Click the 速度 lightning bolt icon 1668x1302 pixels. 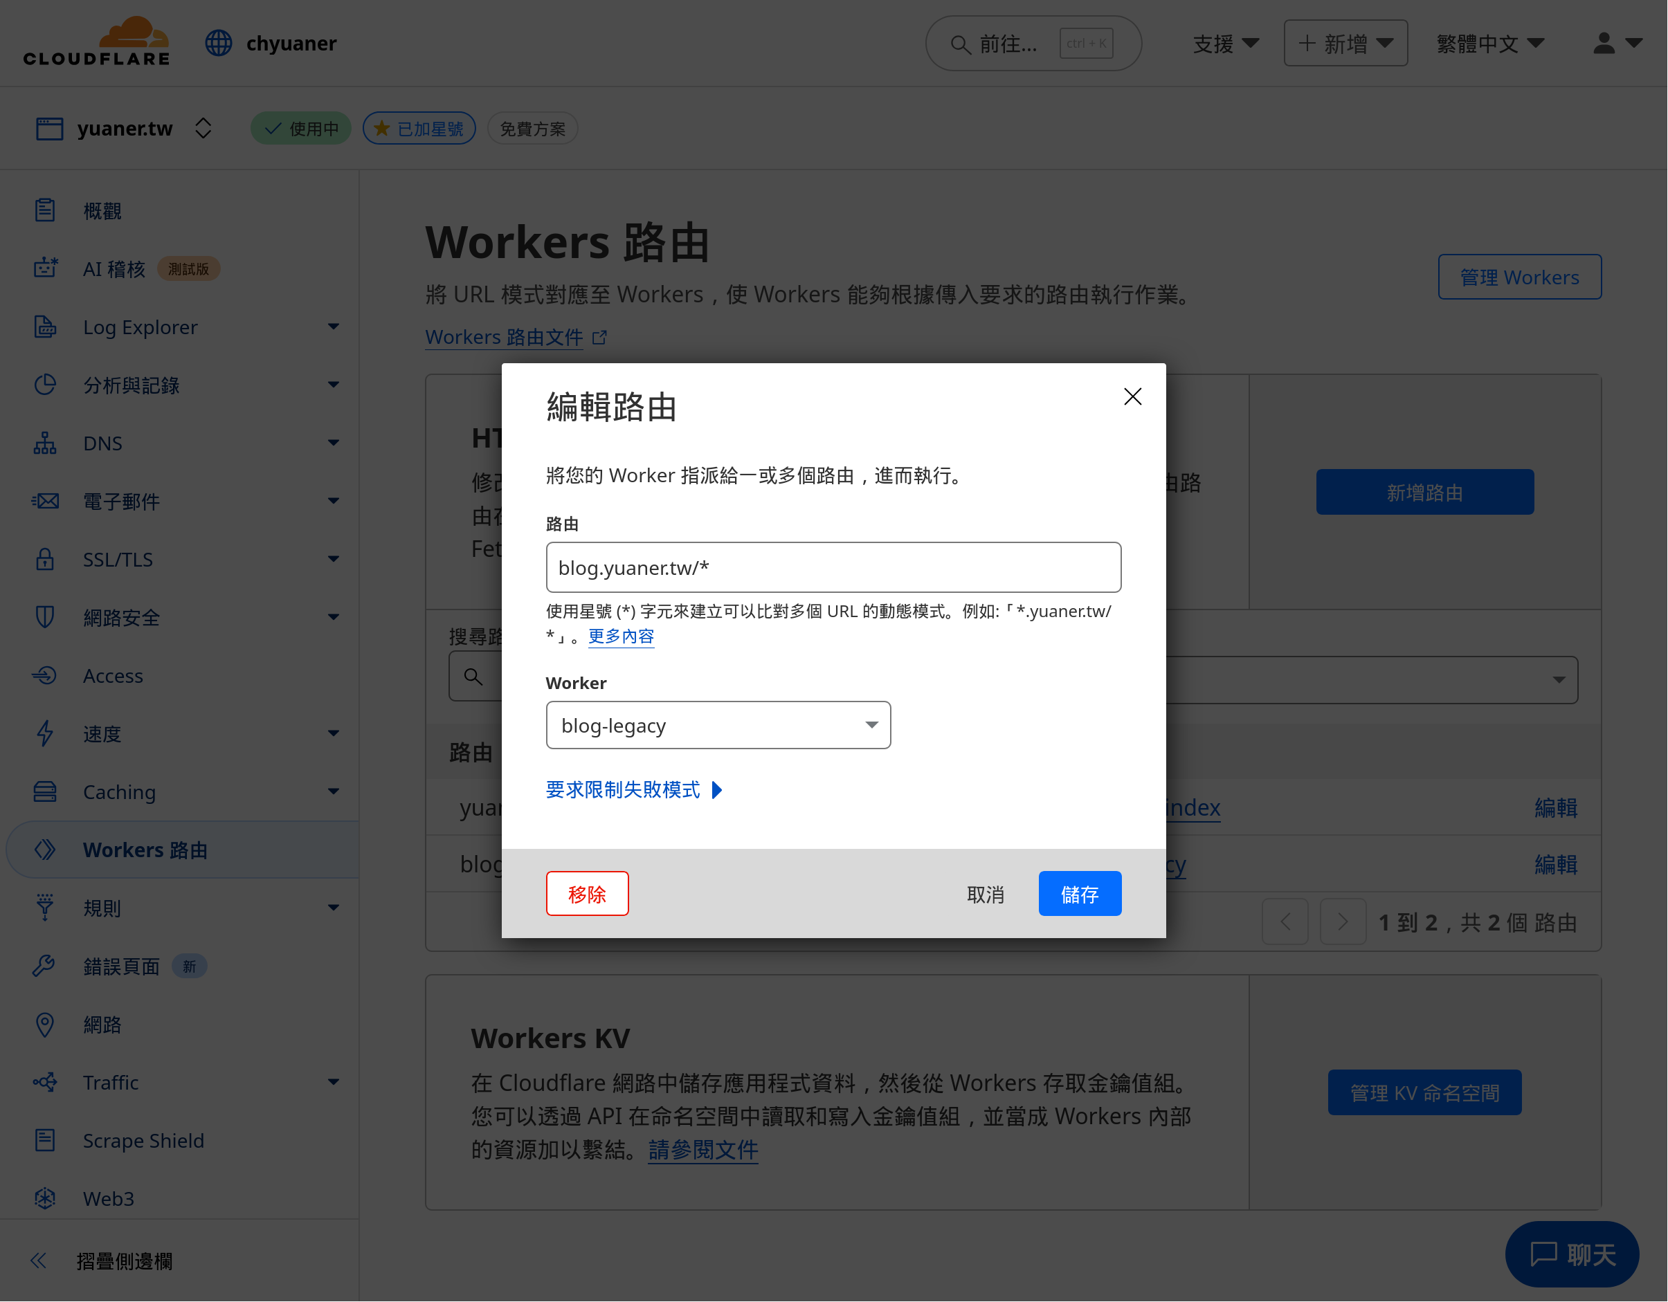click(x=45, y=733)
